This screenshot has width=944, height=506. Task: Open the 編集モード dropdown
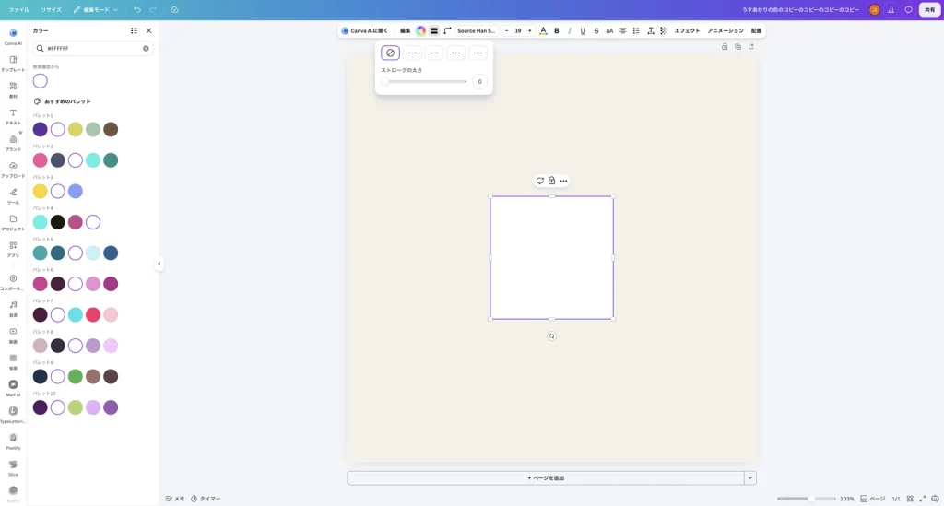click(x=96, y=9)
